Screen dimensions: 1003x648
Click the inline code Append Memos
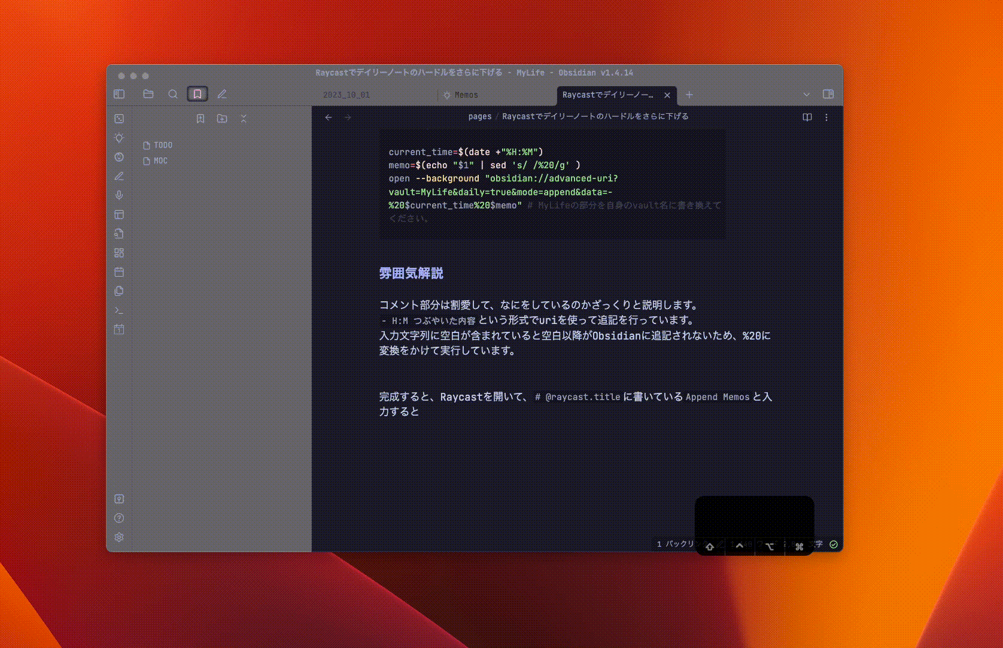(x=718, y=397)
